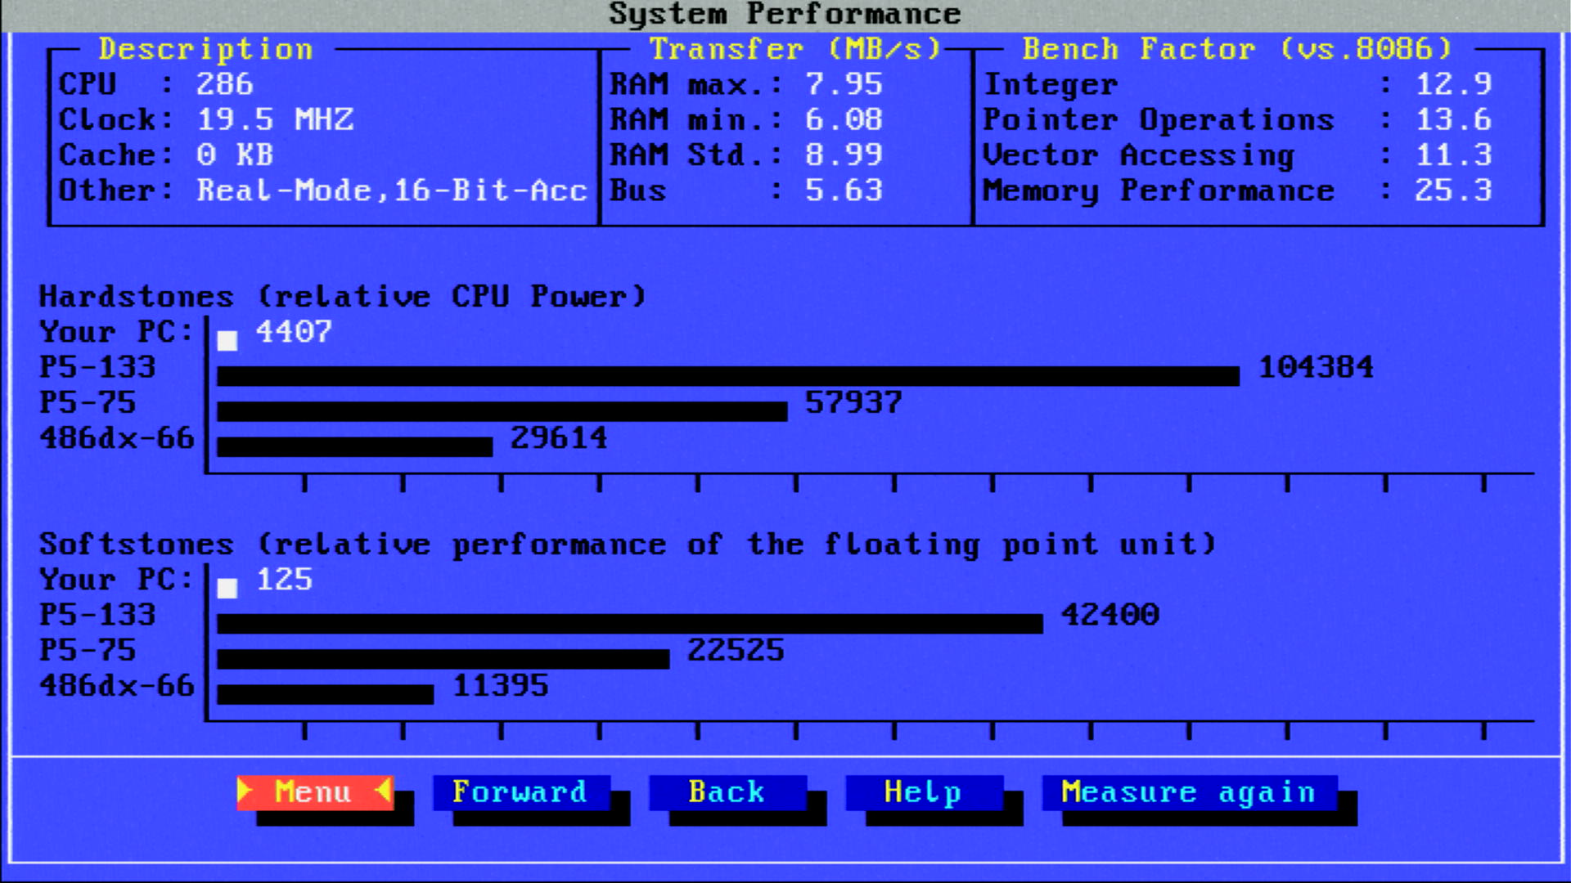Click the Softstones P5-133 bar
This screenshot has width=1571, height=883.
(x=630, y=624)
